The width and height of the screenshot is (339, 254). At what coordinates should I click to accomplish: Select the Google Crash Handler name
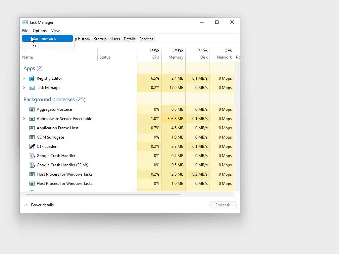pos(56,156)
